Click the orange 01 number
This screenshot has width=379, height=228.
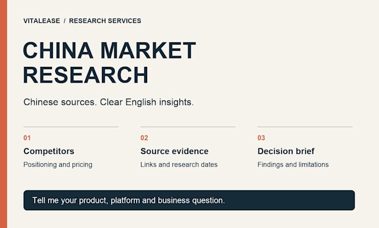coord(27,138)
